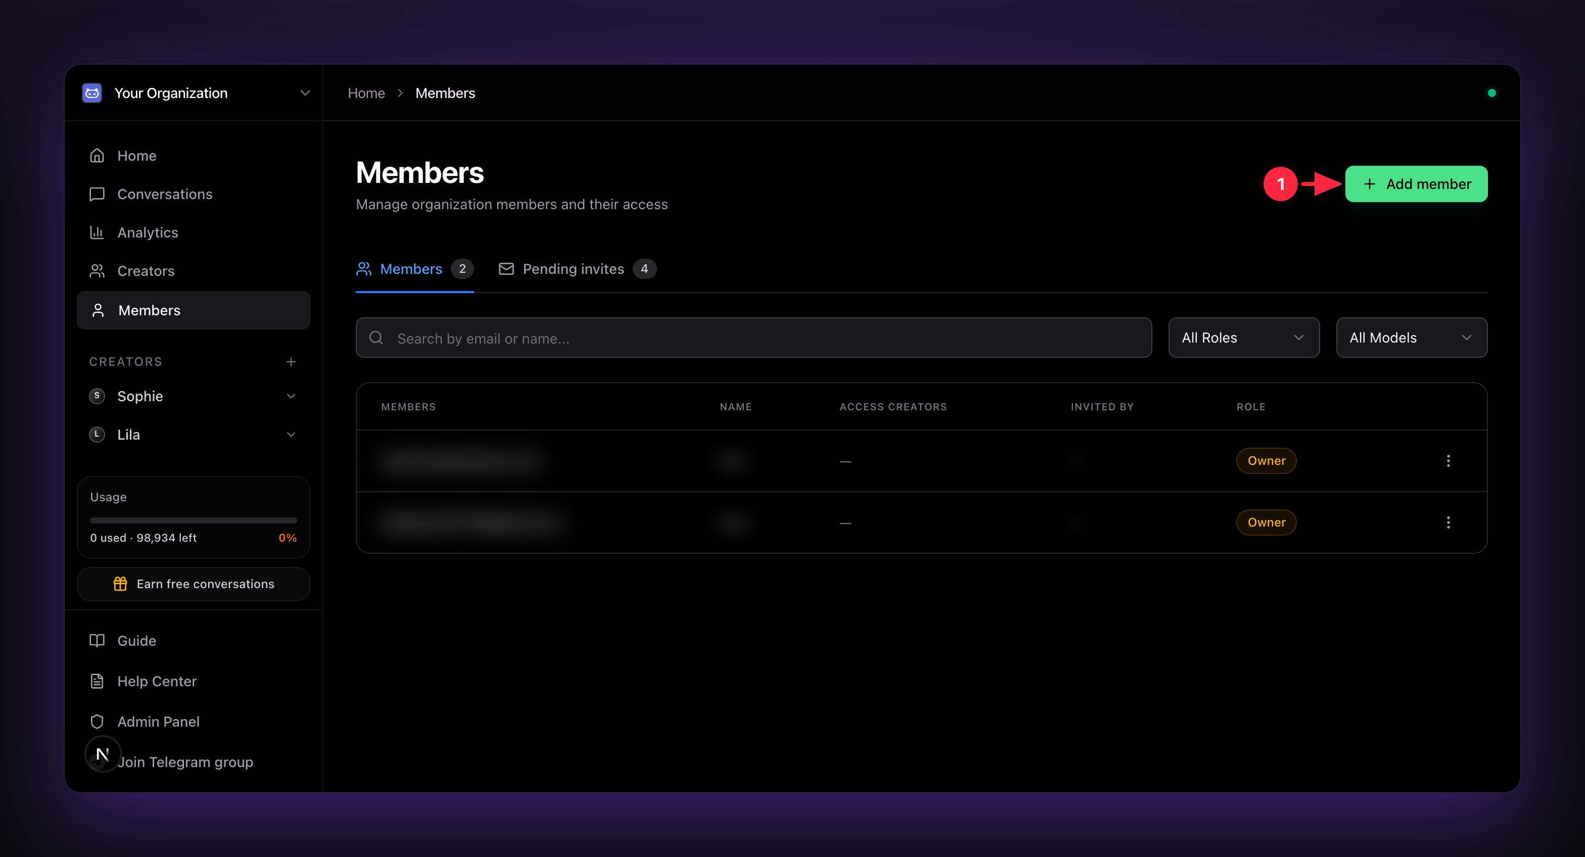The height and width of the screenshot is (857, 1585).
Task: Click Sophie's S avatar icon
Action: pos(97,396)
